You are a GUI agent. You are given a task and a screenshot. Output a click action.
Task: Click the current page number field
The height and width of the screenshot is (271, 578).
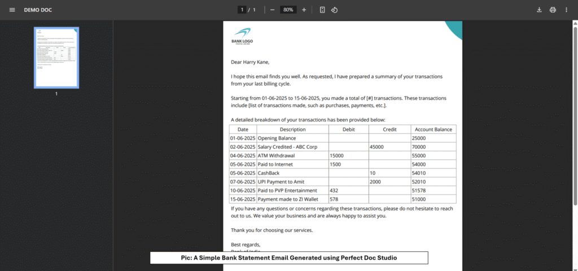point(242,10)
